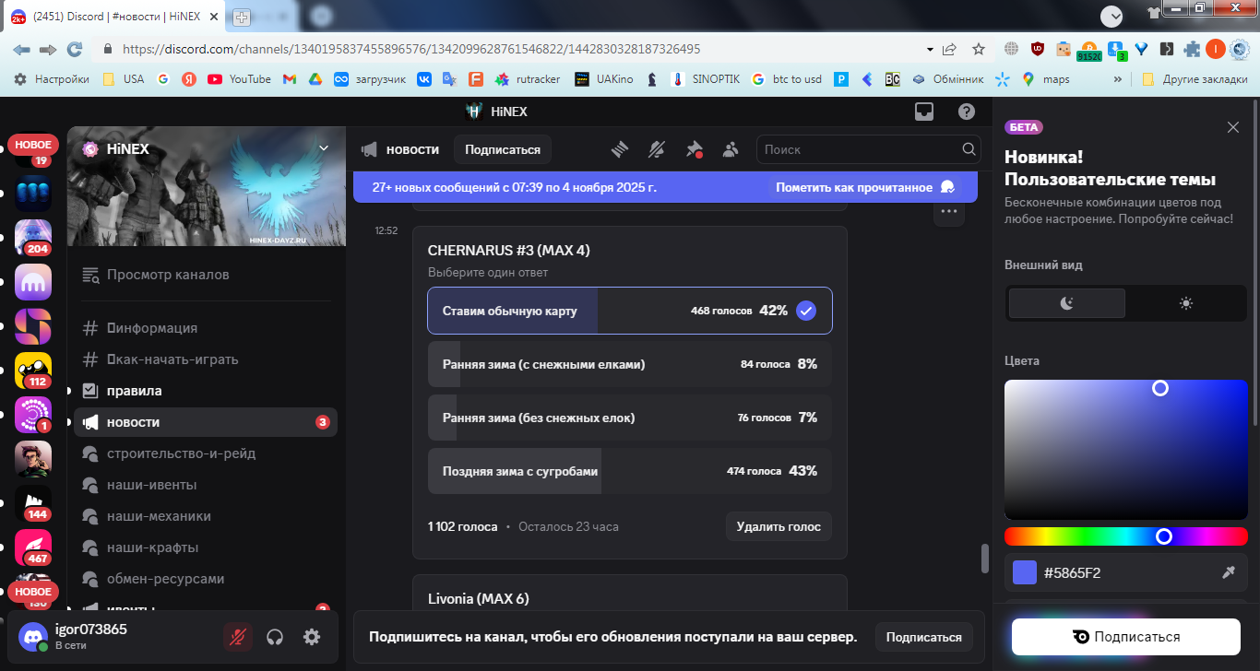
Task: Click the #5865F2 color swatch
Action: coord(1024,572)
